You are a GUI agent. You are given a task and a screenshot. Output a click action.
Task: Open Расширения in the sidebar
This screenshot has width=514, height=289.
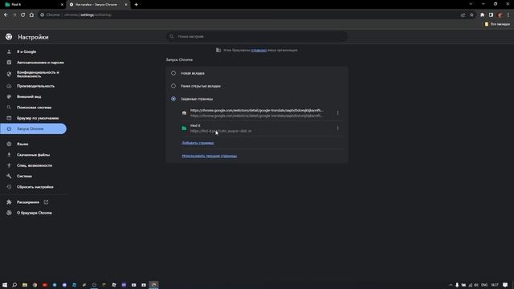click(x=28, y=202)
